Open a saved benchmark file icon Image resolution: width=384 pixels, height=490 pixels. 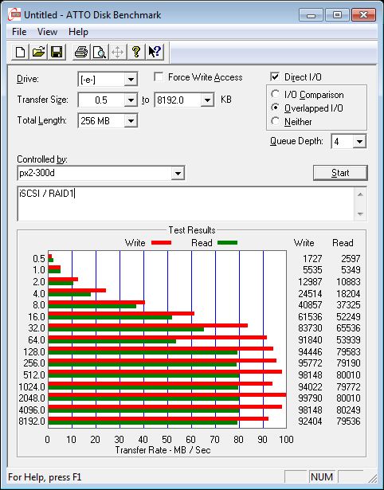pyautogui.click(x=38, y=52)
